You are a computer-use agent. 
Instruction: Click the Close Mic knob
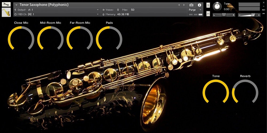21,39
